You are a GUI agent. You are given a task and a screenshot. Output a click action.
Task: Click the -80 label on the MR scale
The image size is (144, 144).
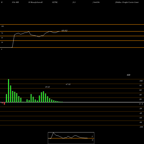[x=141, y=122]
